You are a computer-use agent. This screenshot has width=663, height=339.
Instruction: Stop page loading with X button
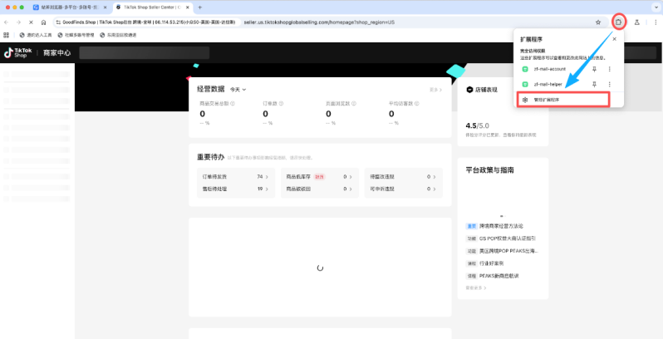[31, 22]
